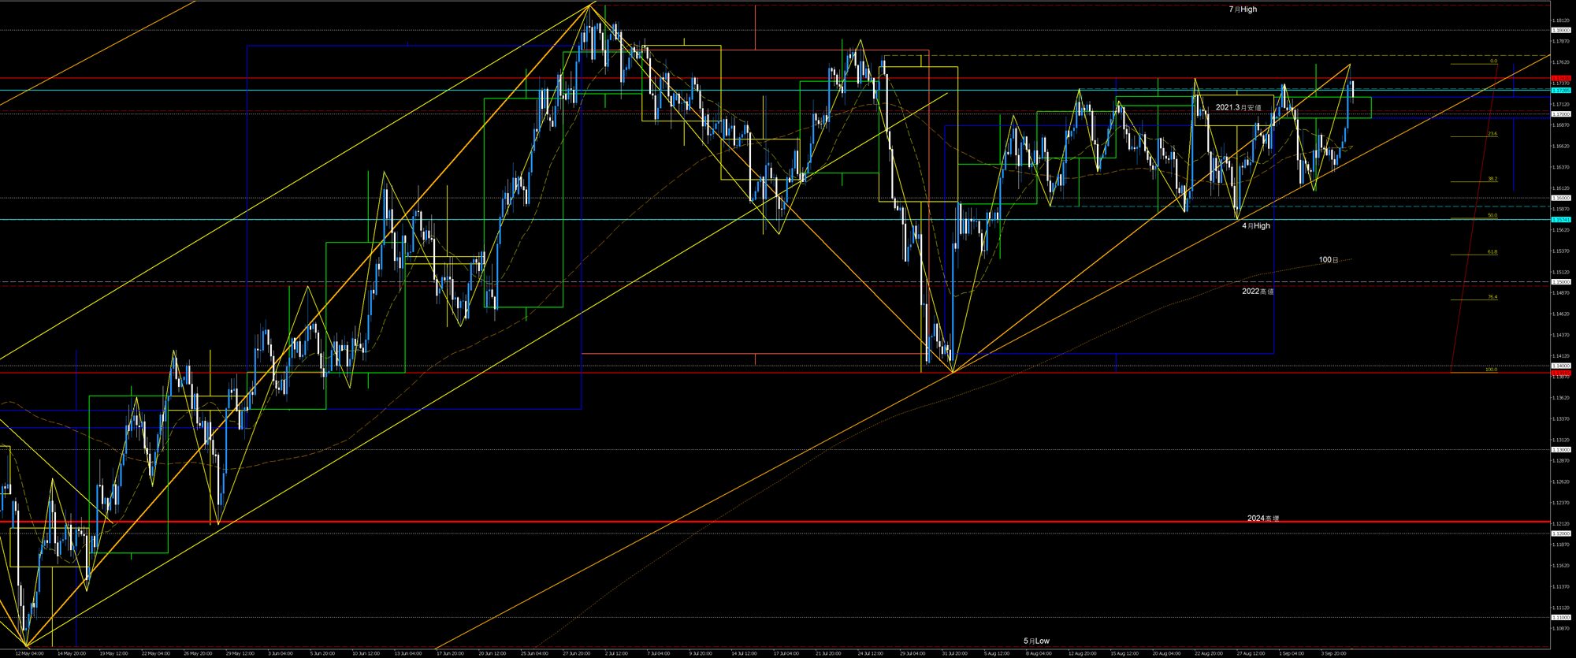The width and height of the screenshot is (1576, 658).
Task: Select the "2024高値" label on red line
Action: [x=1263, y=519]
